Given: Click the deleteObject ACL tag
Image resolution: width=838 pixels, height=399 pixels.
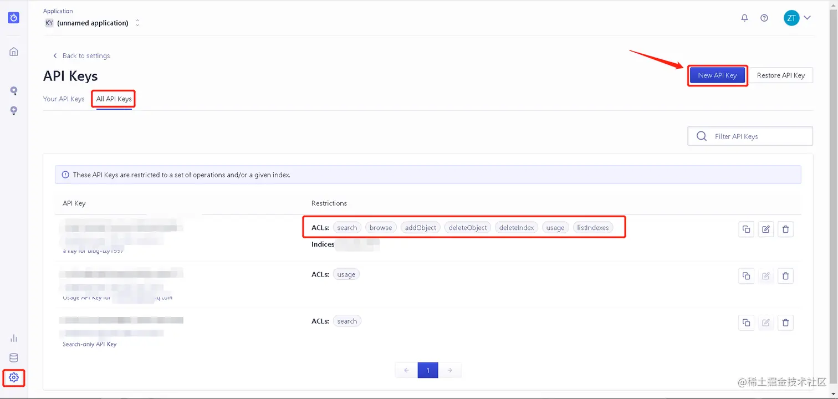Looking at the screenshot, I should pyautogui.click(x=468, y=228).
